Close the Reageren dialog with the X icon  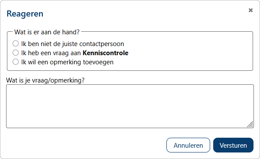250,10
